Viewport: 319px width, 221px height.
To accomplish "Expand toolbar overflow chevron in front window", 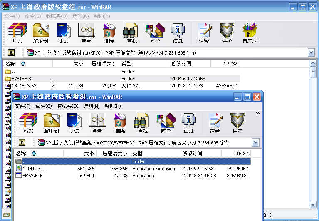I will coord(258,113).
